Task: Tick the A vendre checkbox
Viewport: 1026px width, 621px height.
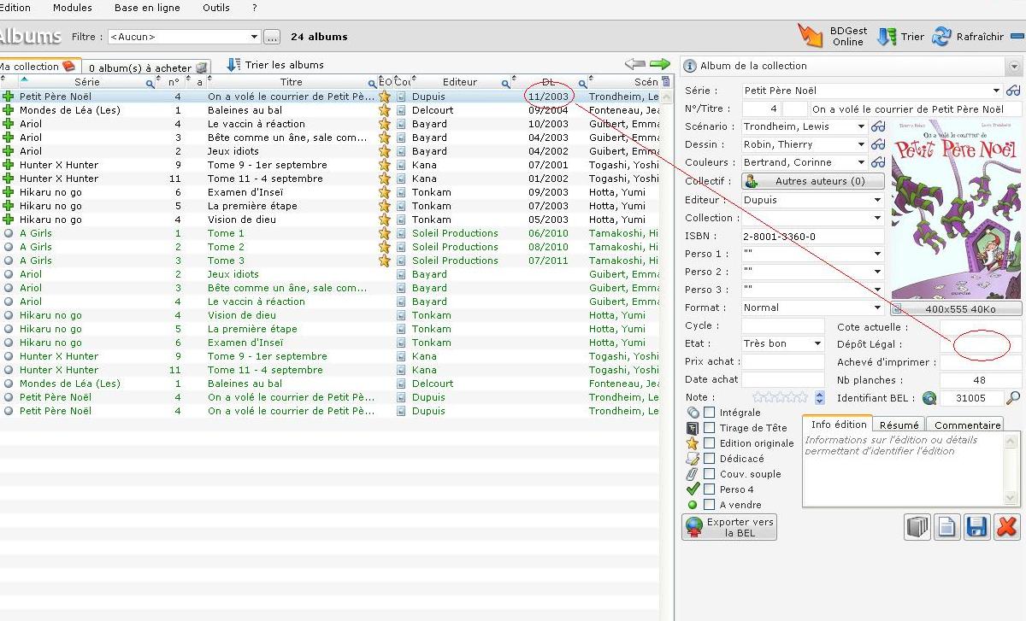Action: tap(710, 505)
